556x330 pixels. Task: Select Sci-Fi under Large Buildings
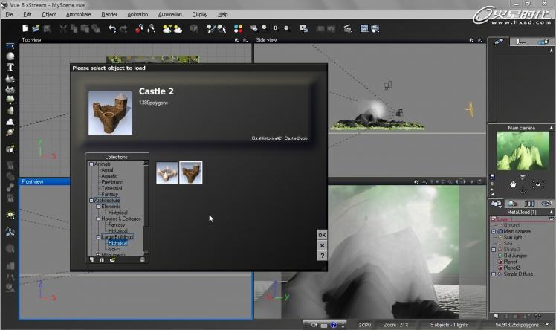tap(114, 249)
